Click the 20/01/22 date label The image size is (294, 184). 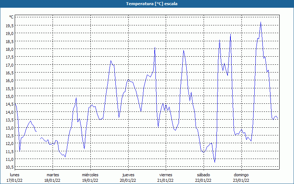click(128, 180)
